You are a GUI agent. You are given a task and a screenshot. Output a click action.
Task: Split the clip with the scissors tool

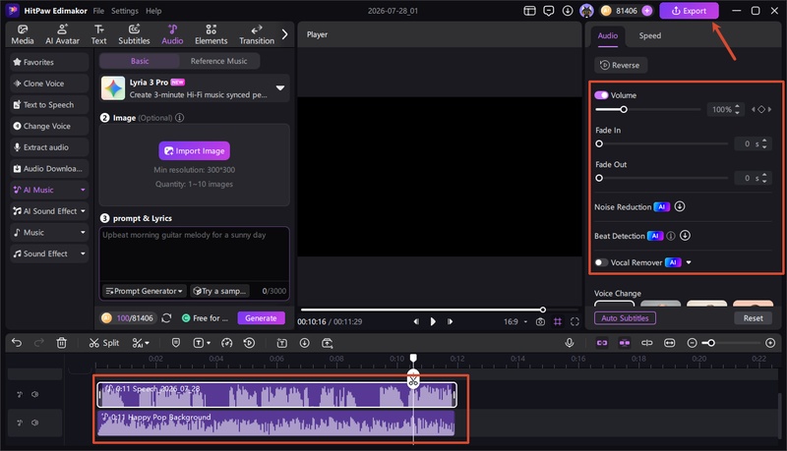(104, 343)
